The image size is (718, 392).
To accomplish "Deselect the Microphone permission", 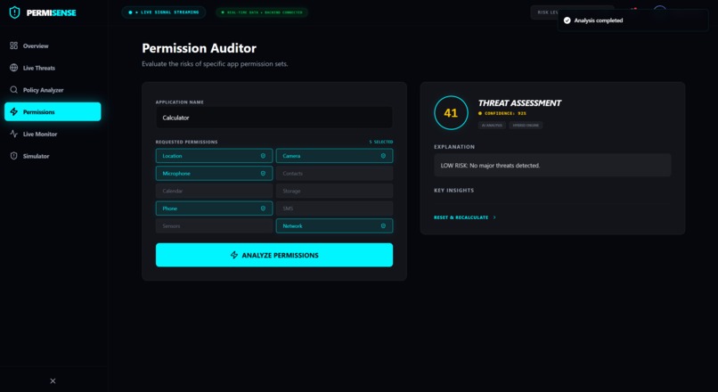I will pyautogui.click(x=215, y=173).
